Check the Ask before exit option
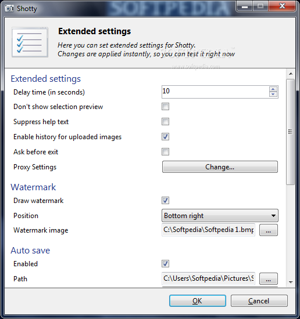Viewport: 300px width, 319px height. 165,151
